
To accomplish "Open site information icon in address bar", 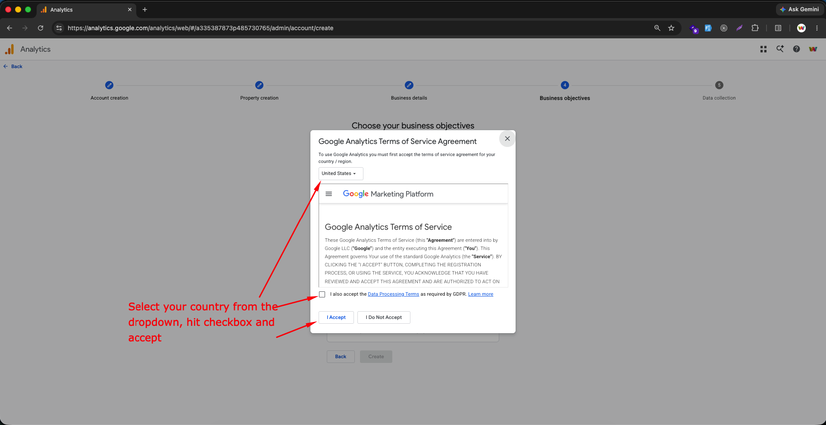I will (x=59, y=28).
